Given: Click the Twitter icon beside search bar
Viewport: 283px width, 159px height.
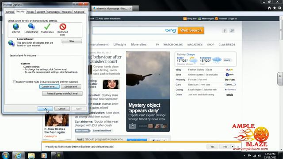Looking at the screenshot, I should (232, 30).
